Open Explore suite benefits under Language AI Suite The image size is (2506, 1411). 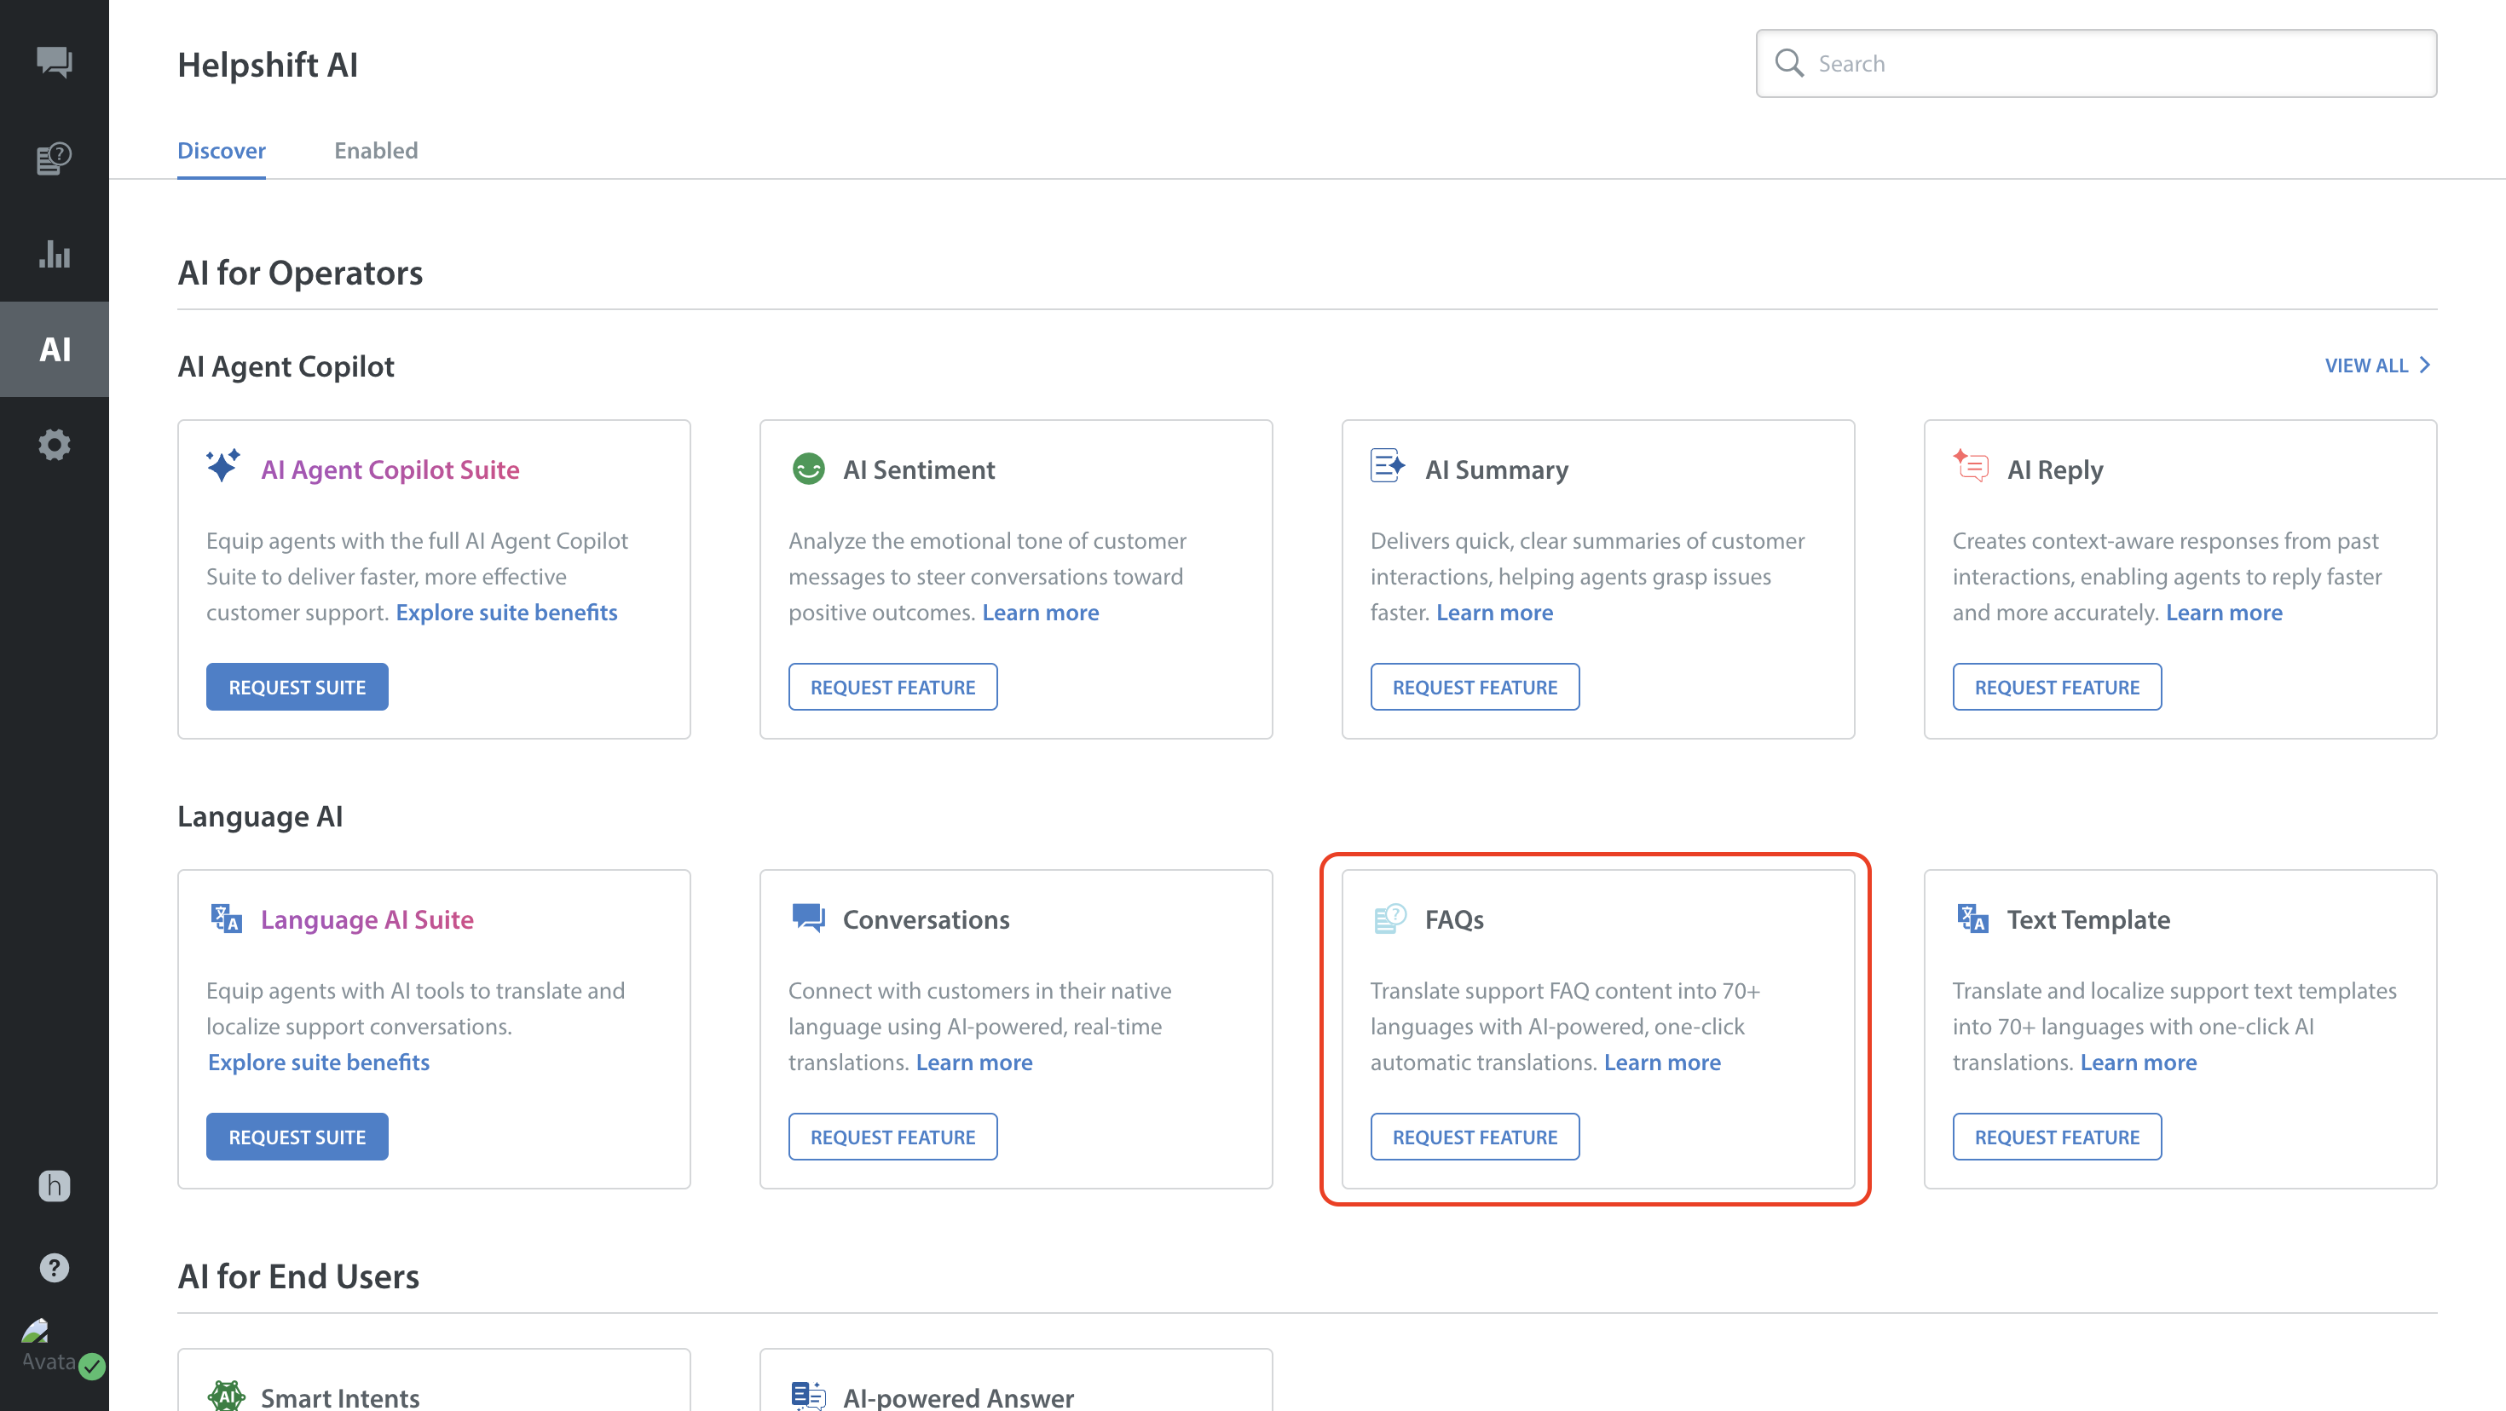(x=318, y=1062)
